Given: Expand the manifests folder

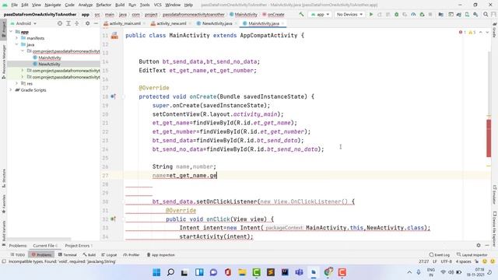Looking at the screenshot, I should pyautogui.click(x=16, y=38).
